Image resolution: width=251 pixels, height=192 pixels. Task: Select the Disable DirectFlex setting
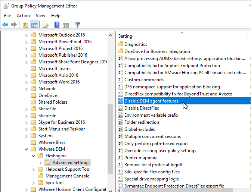coord(142,108)
